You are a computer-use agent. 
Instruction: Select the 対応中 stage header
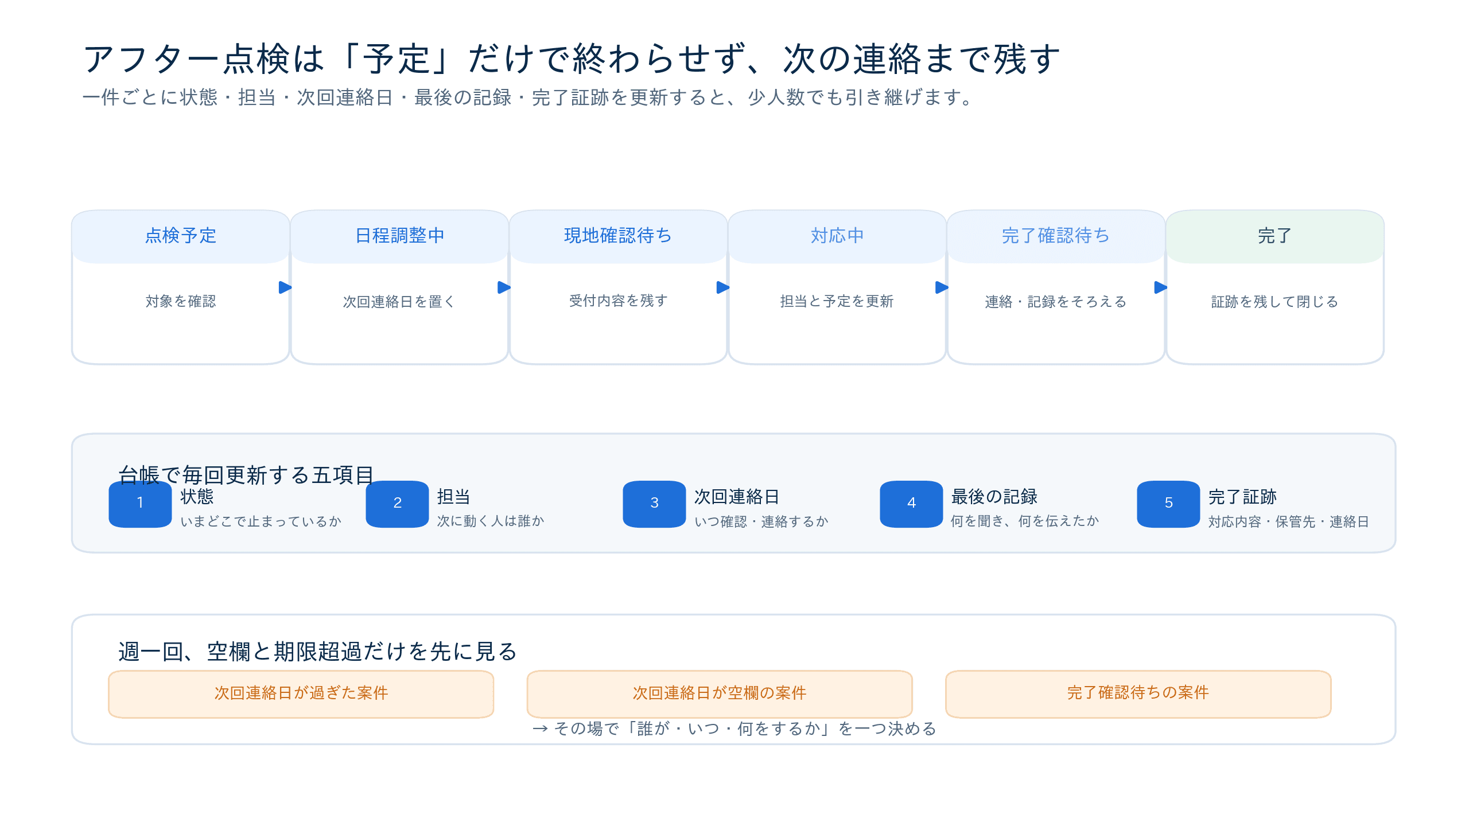837,236
